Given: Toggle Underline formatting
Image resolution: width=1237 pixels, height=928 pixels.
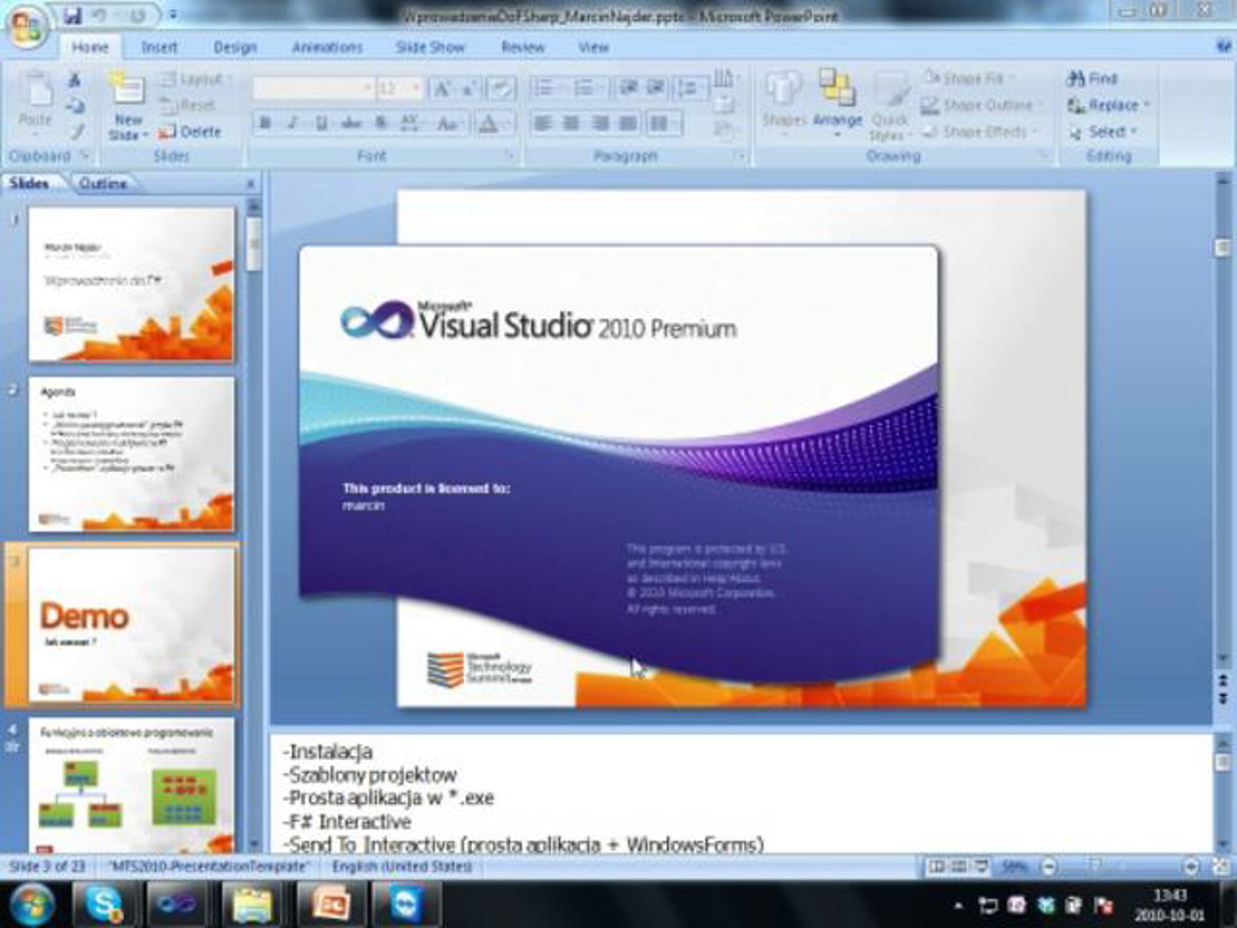Looking at the screenshot, I should click(322, 123).
